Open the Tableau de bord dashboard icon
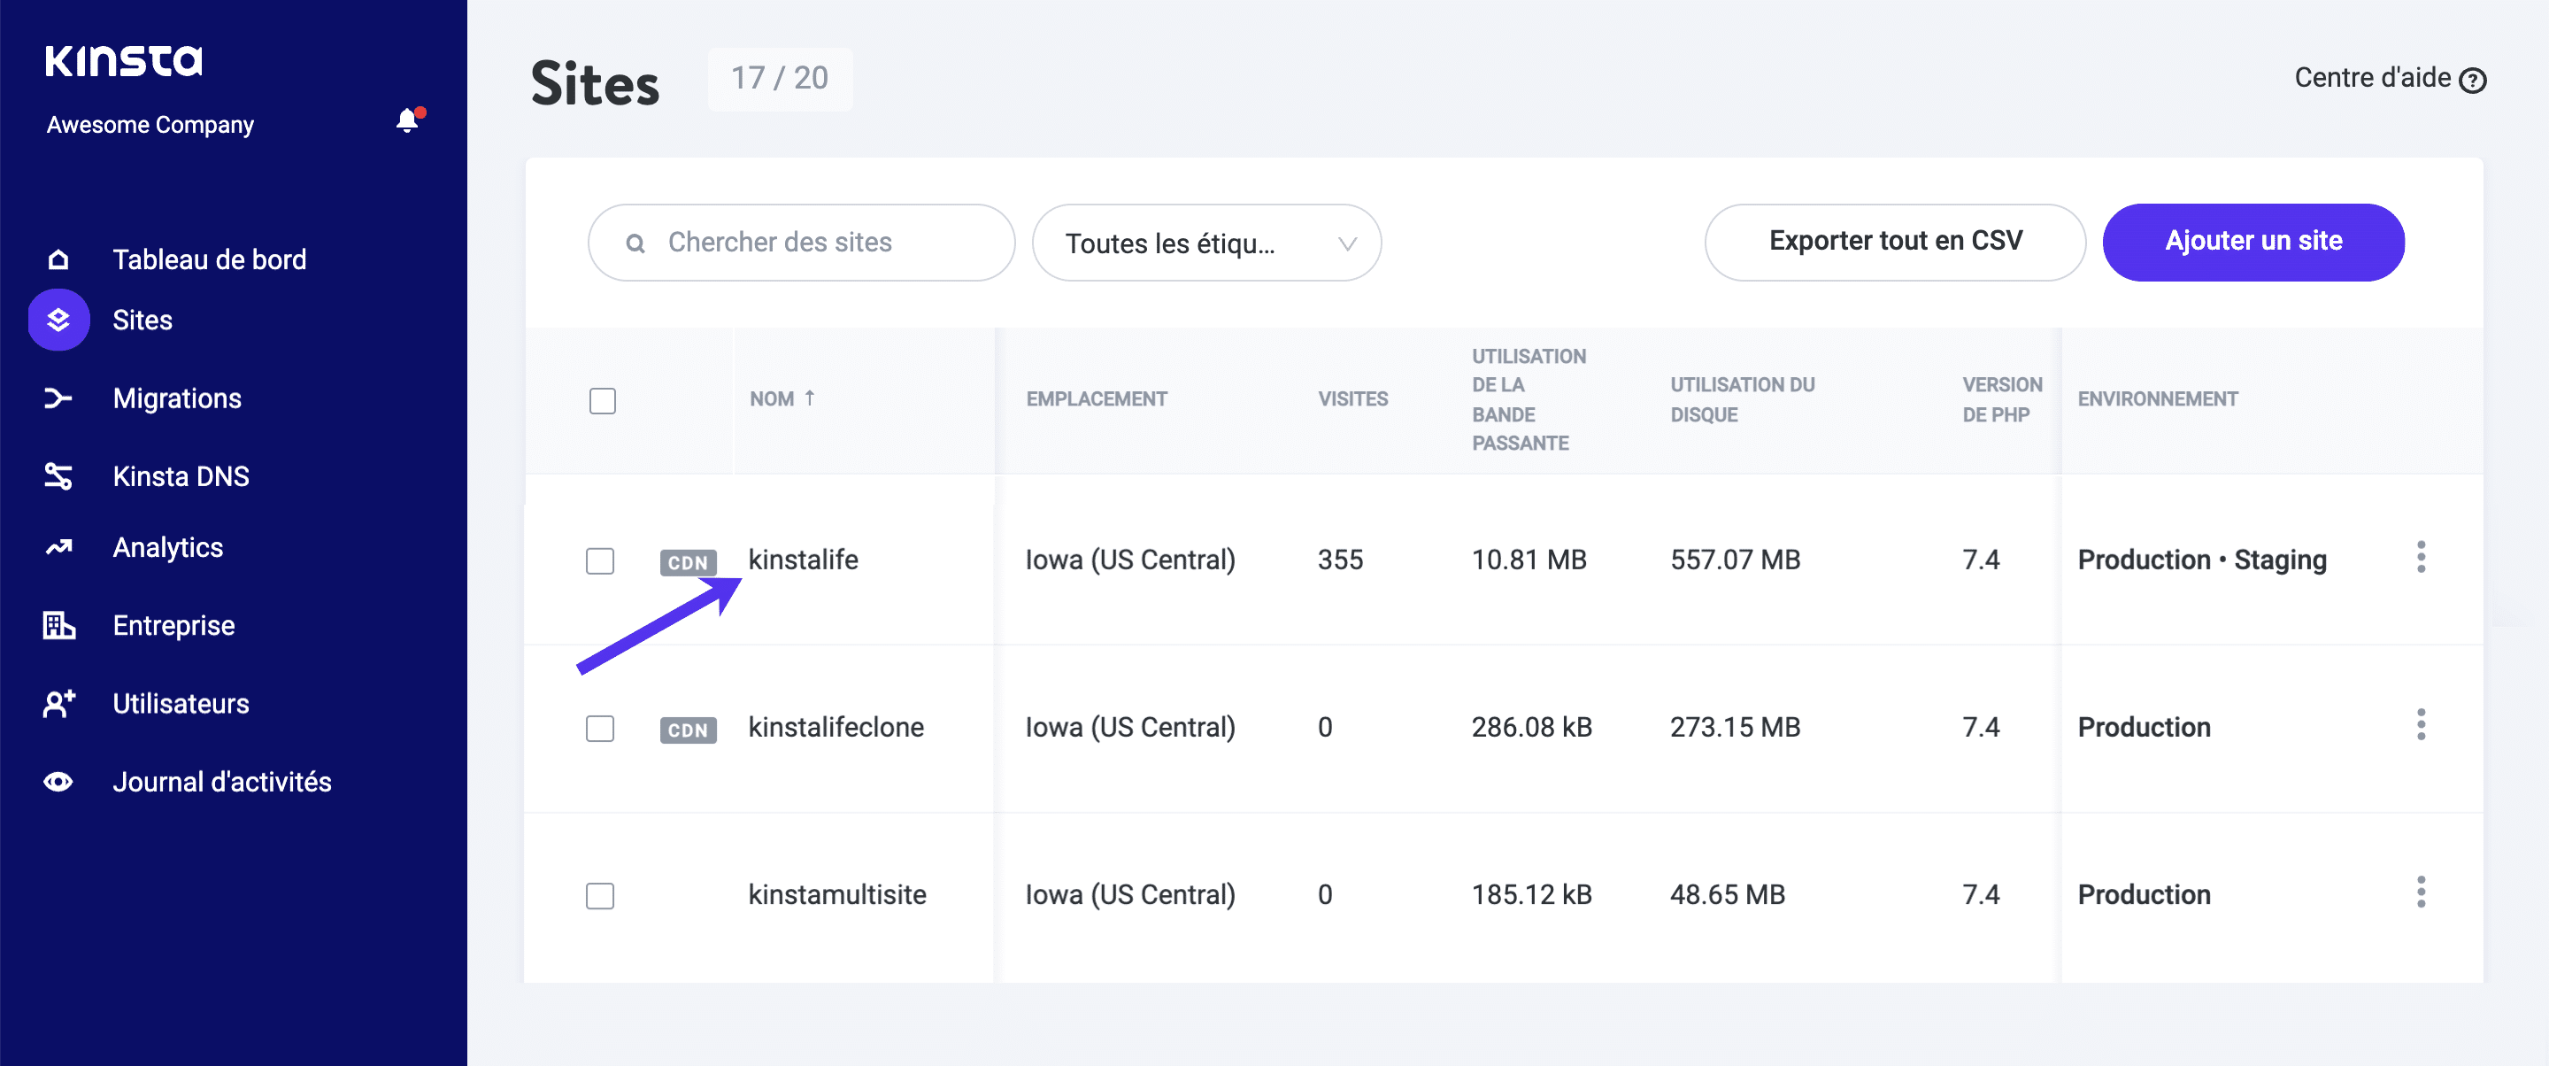 [58, 259]
